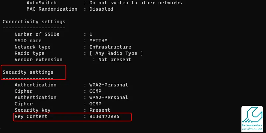Image resolution: width=266 pixels, height=133 pixels.
Task: Click the Security key Present value
Action: (100, 110)
